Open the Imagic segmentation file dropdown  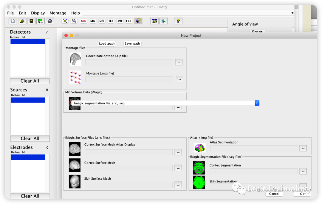click(x=165, y=103)
